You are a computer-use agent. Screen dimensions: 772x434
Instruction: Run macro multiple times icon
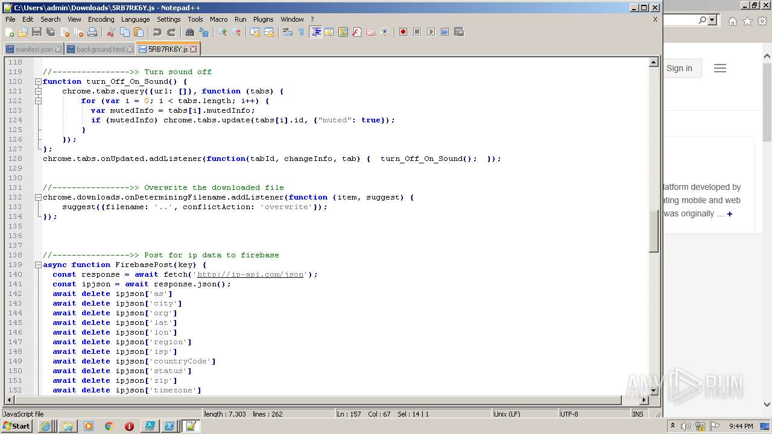click(445, 32)
